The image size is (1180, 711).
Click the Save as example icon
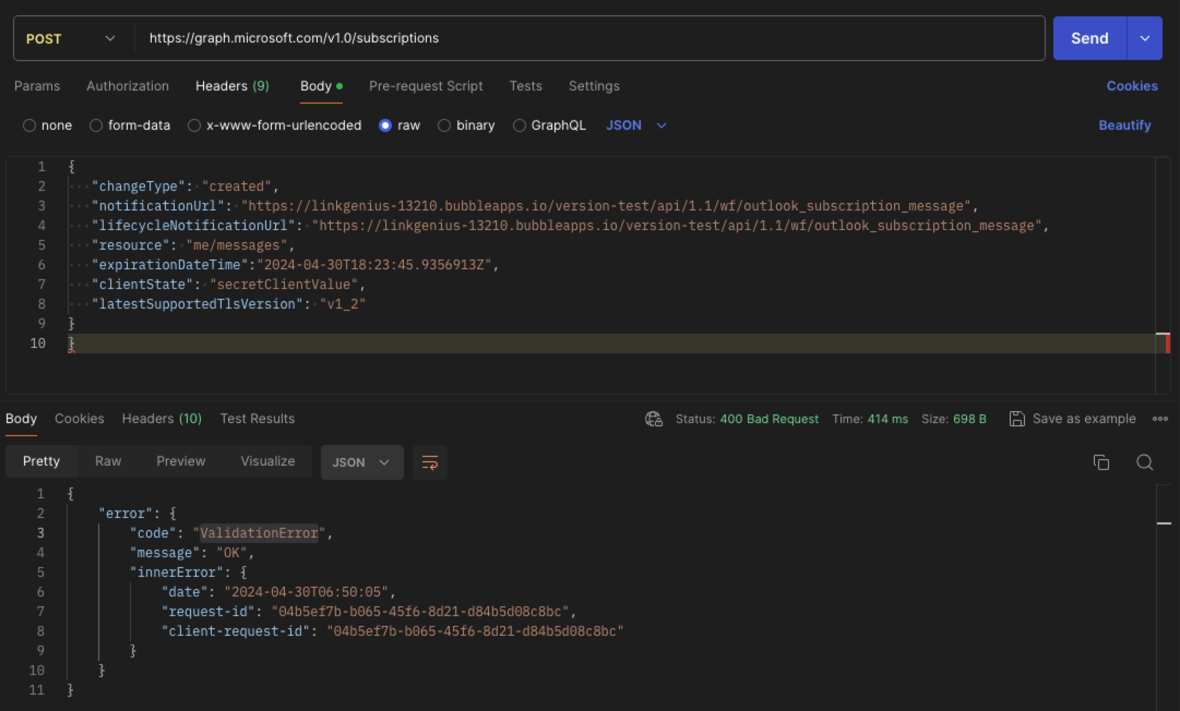coord(1017,419)
